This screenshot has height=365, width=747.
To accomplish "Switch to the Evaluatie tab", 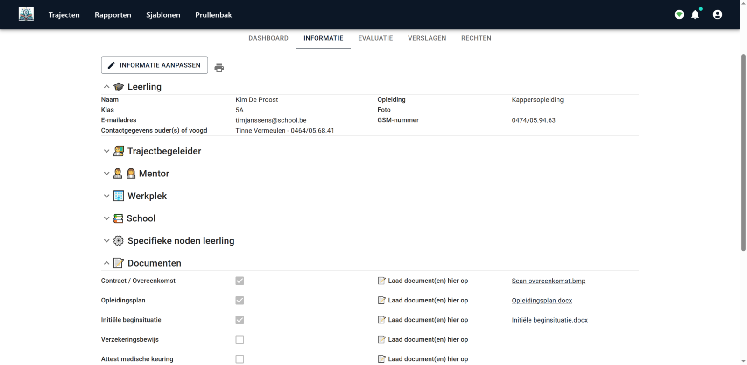I will pos(375,38).
